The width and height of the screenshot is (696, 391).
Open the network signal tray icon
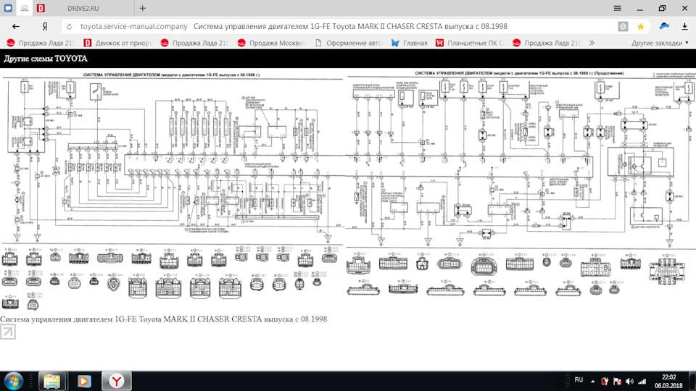coord(642,382)
